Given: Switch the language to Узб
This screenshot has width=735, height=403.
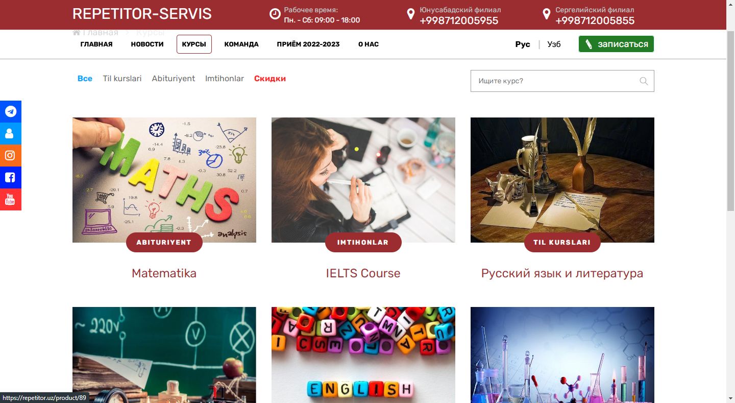Looking at the screenshot, I should 554,44.
